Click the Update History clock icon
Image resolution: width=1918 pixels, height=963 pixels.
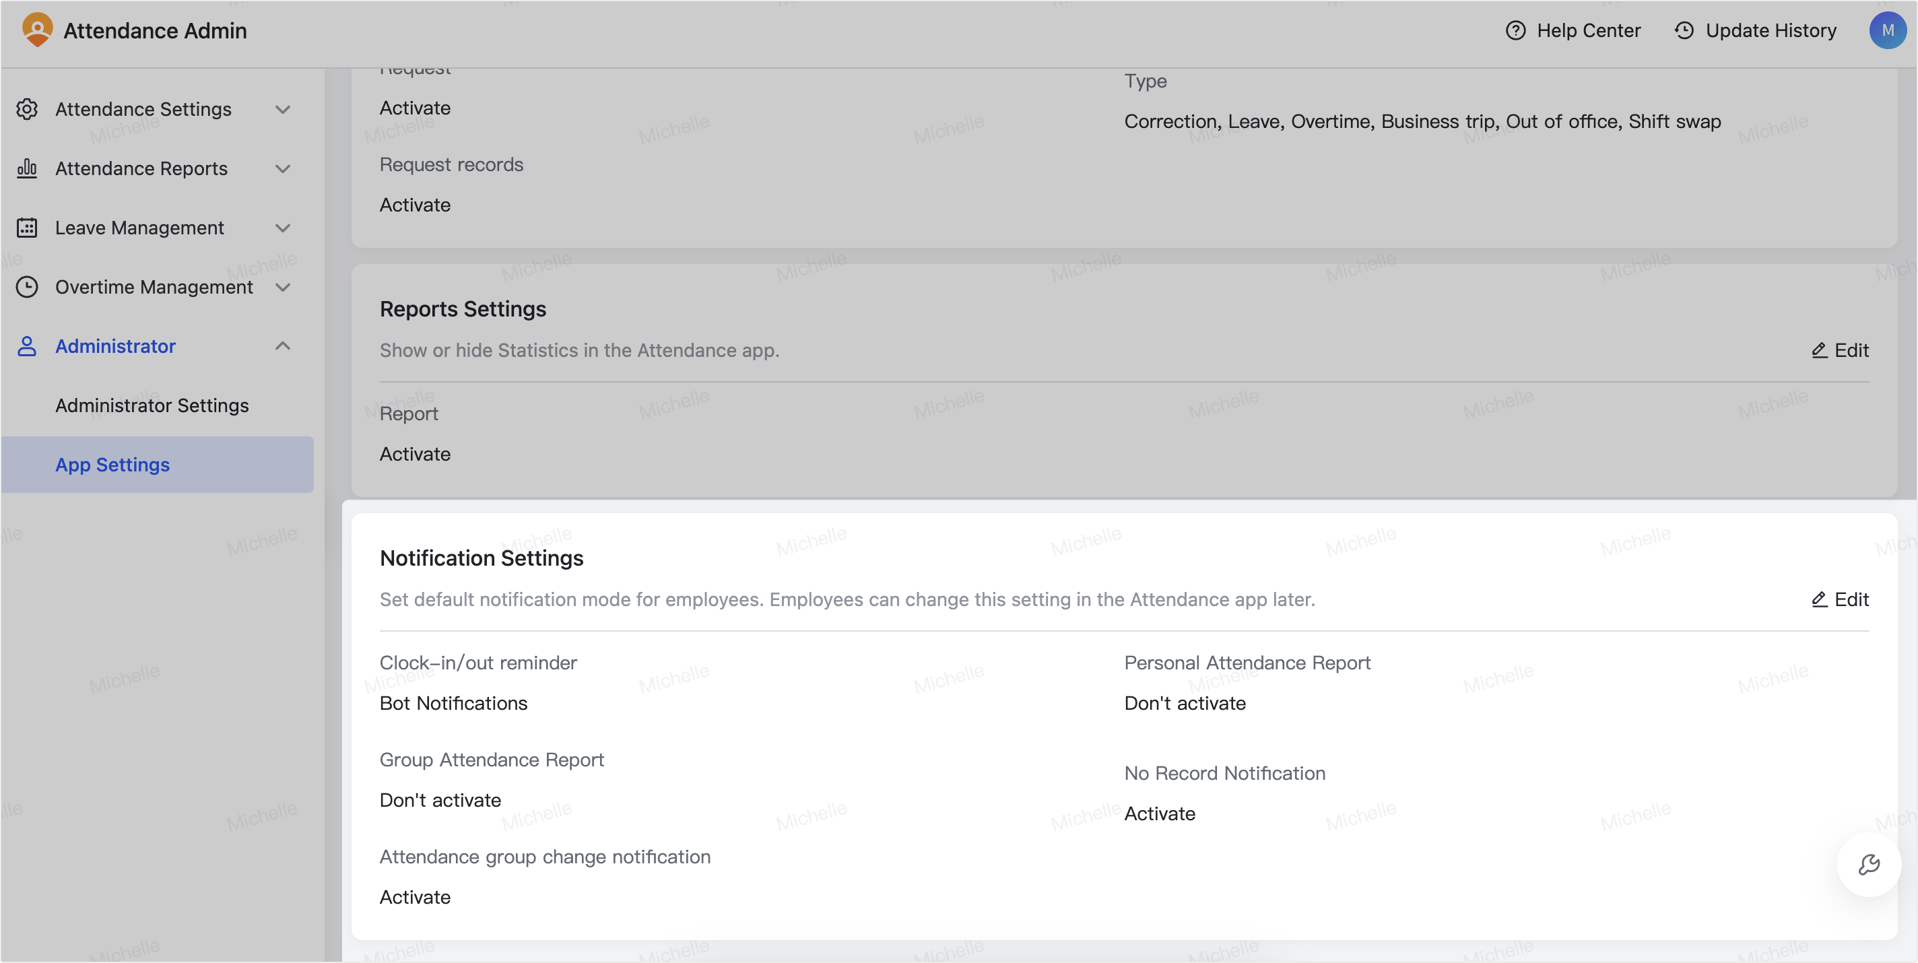pos(1684,30)
